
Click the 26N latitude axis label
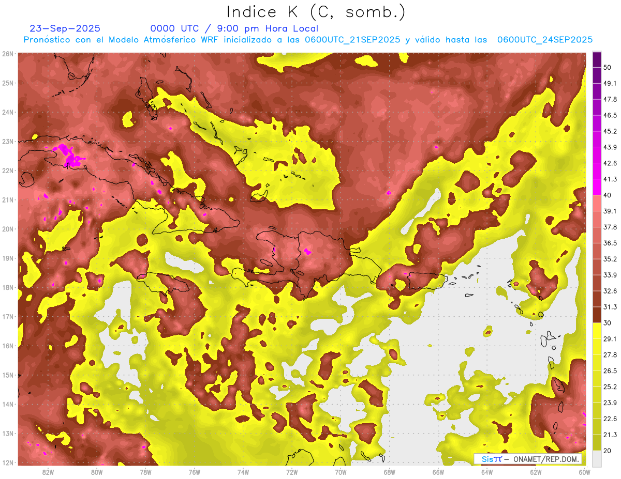[x=8, y=54]
